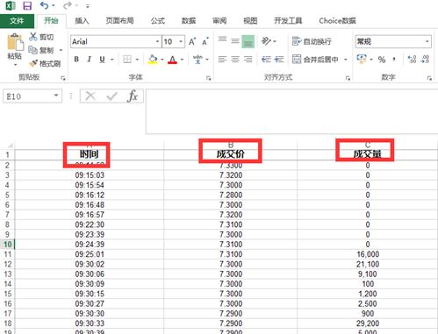Click the Save icon in quick access toolbar

[x=27, y=6]
